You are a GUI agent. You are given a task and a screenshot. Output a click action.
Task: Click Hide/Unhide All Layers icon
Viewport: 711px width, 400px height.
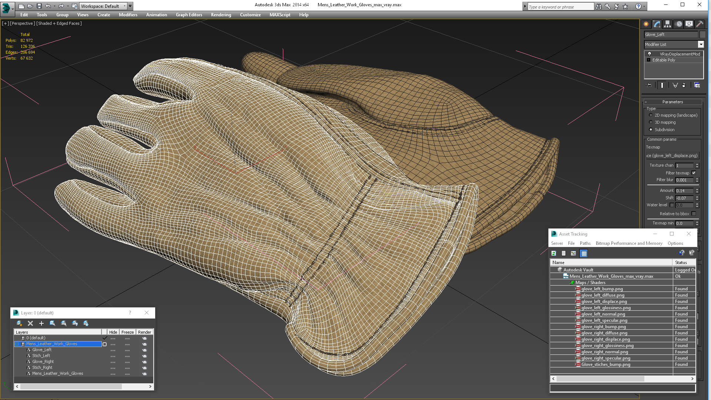pyautogui.click(x=75, y=323)
